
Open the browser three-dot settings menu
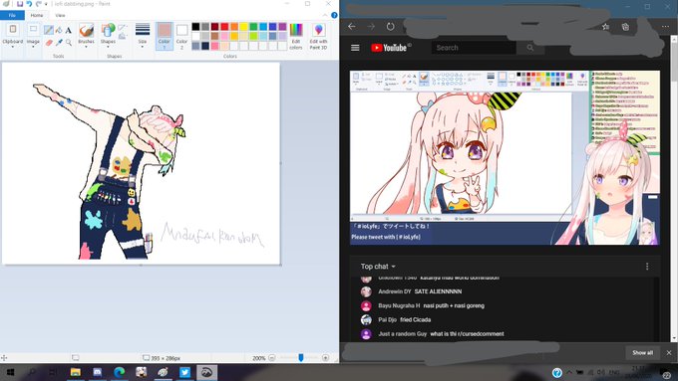(665, 26)
